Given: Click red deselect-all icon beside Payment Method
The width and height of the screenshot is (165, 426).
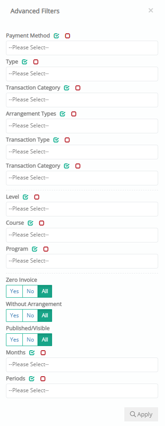Looking at the screenshot, I should pyautogui.click(x=67, y=36).
